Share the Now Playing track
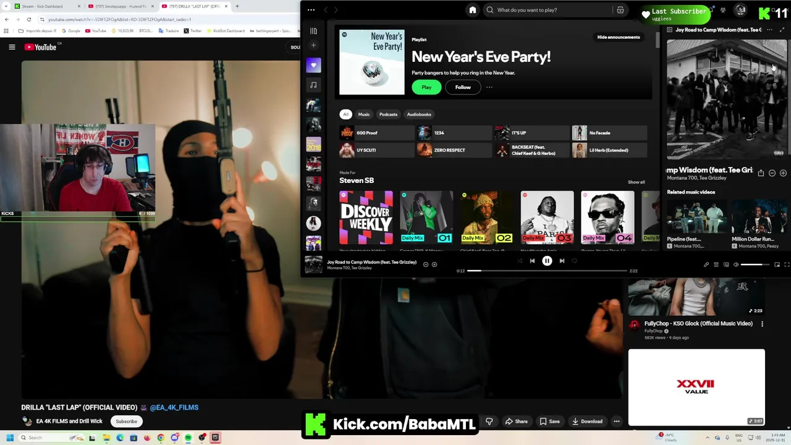This screenshot has width=791, height=445. [x=761, y=174]
